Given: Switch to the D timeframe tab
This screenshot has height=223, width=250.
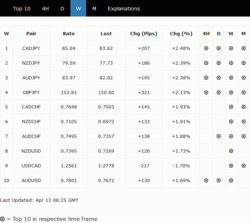Looking at the screenshot, I should tap(62, 8).
